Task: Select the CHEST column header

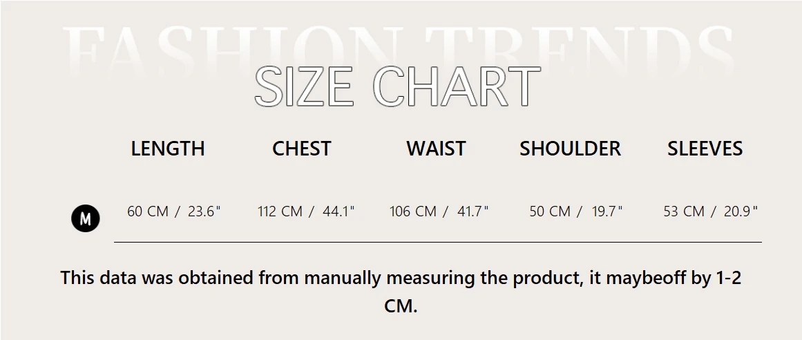Action: (301, 149)
